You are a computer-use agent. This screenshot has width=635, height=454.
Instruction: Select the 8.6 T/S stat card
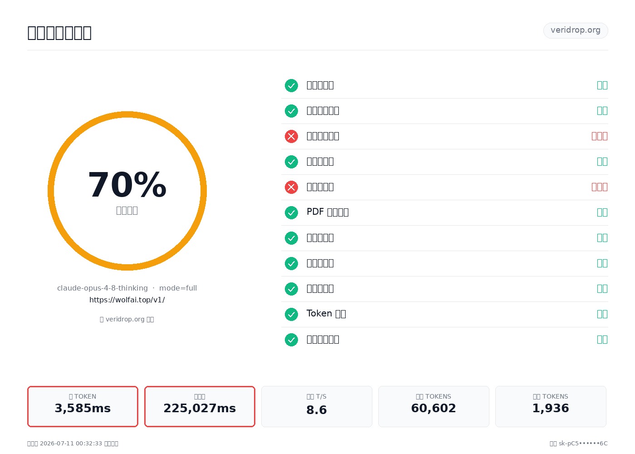[x=317, y=406]
